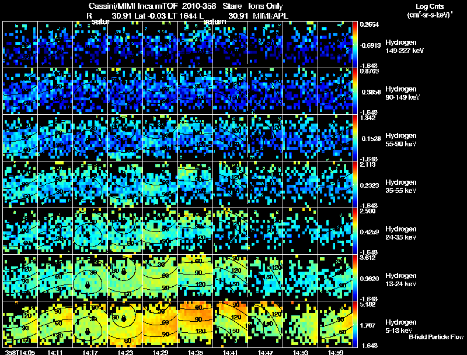Viewport: 467px width, 355px height.
Task: Open the 149-227 keV panel at 14:11
Action: 55,44
